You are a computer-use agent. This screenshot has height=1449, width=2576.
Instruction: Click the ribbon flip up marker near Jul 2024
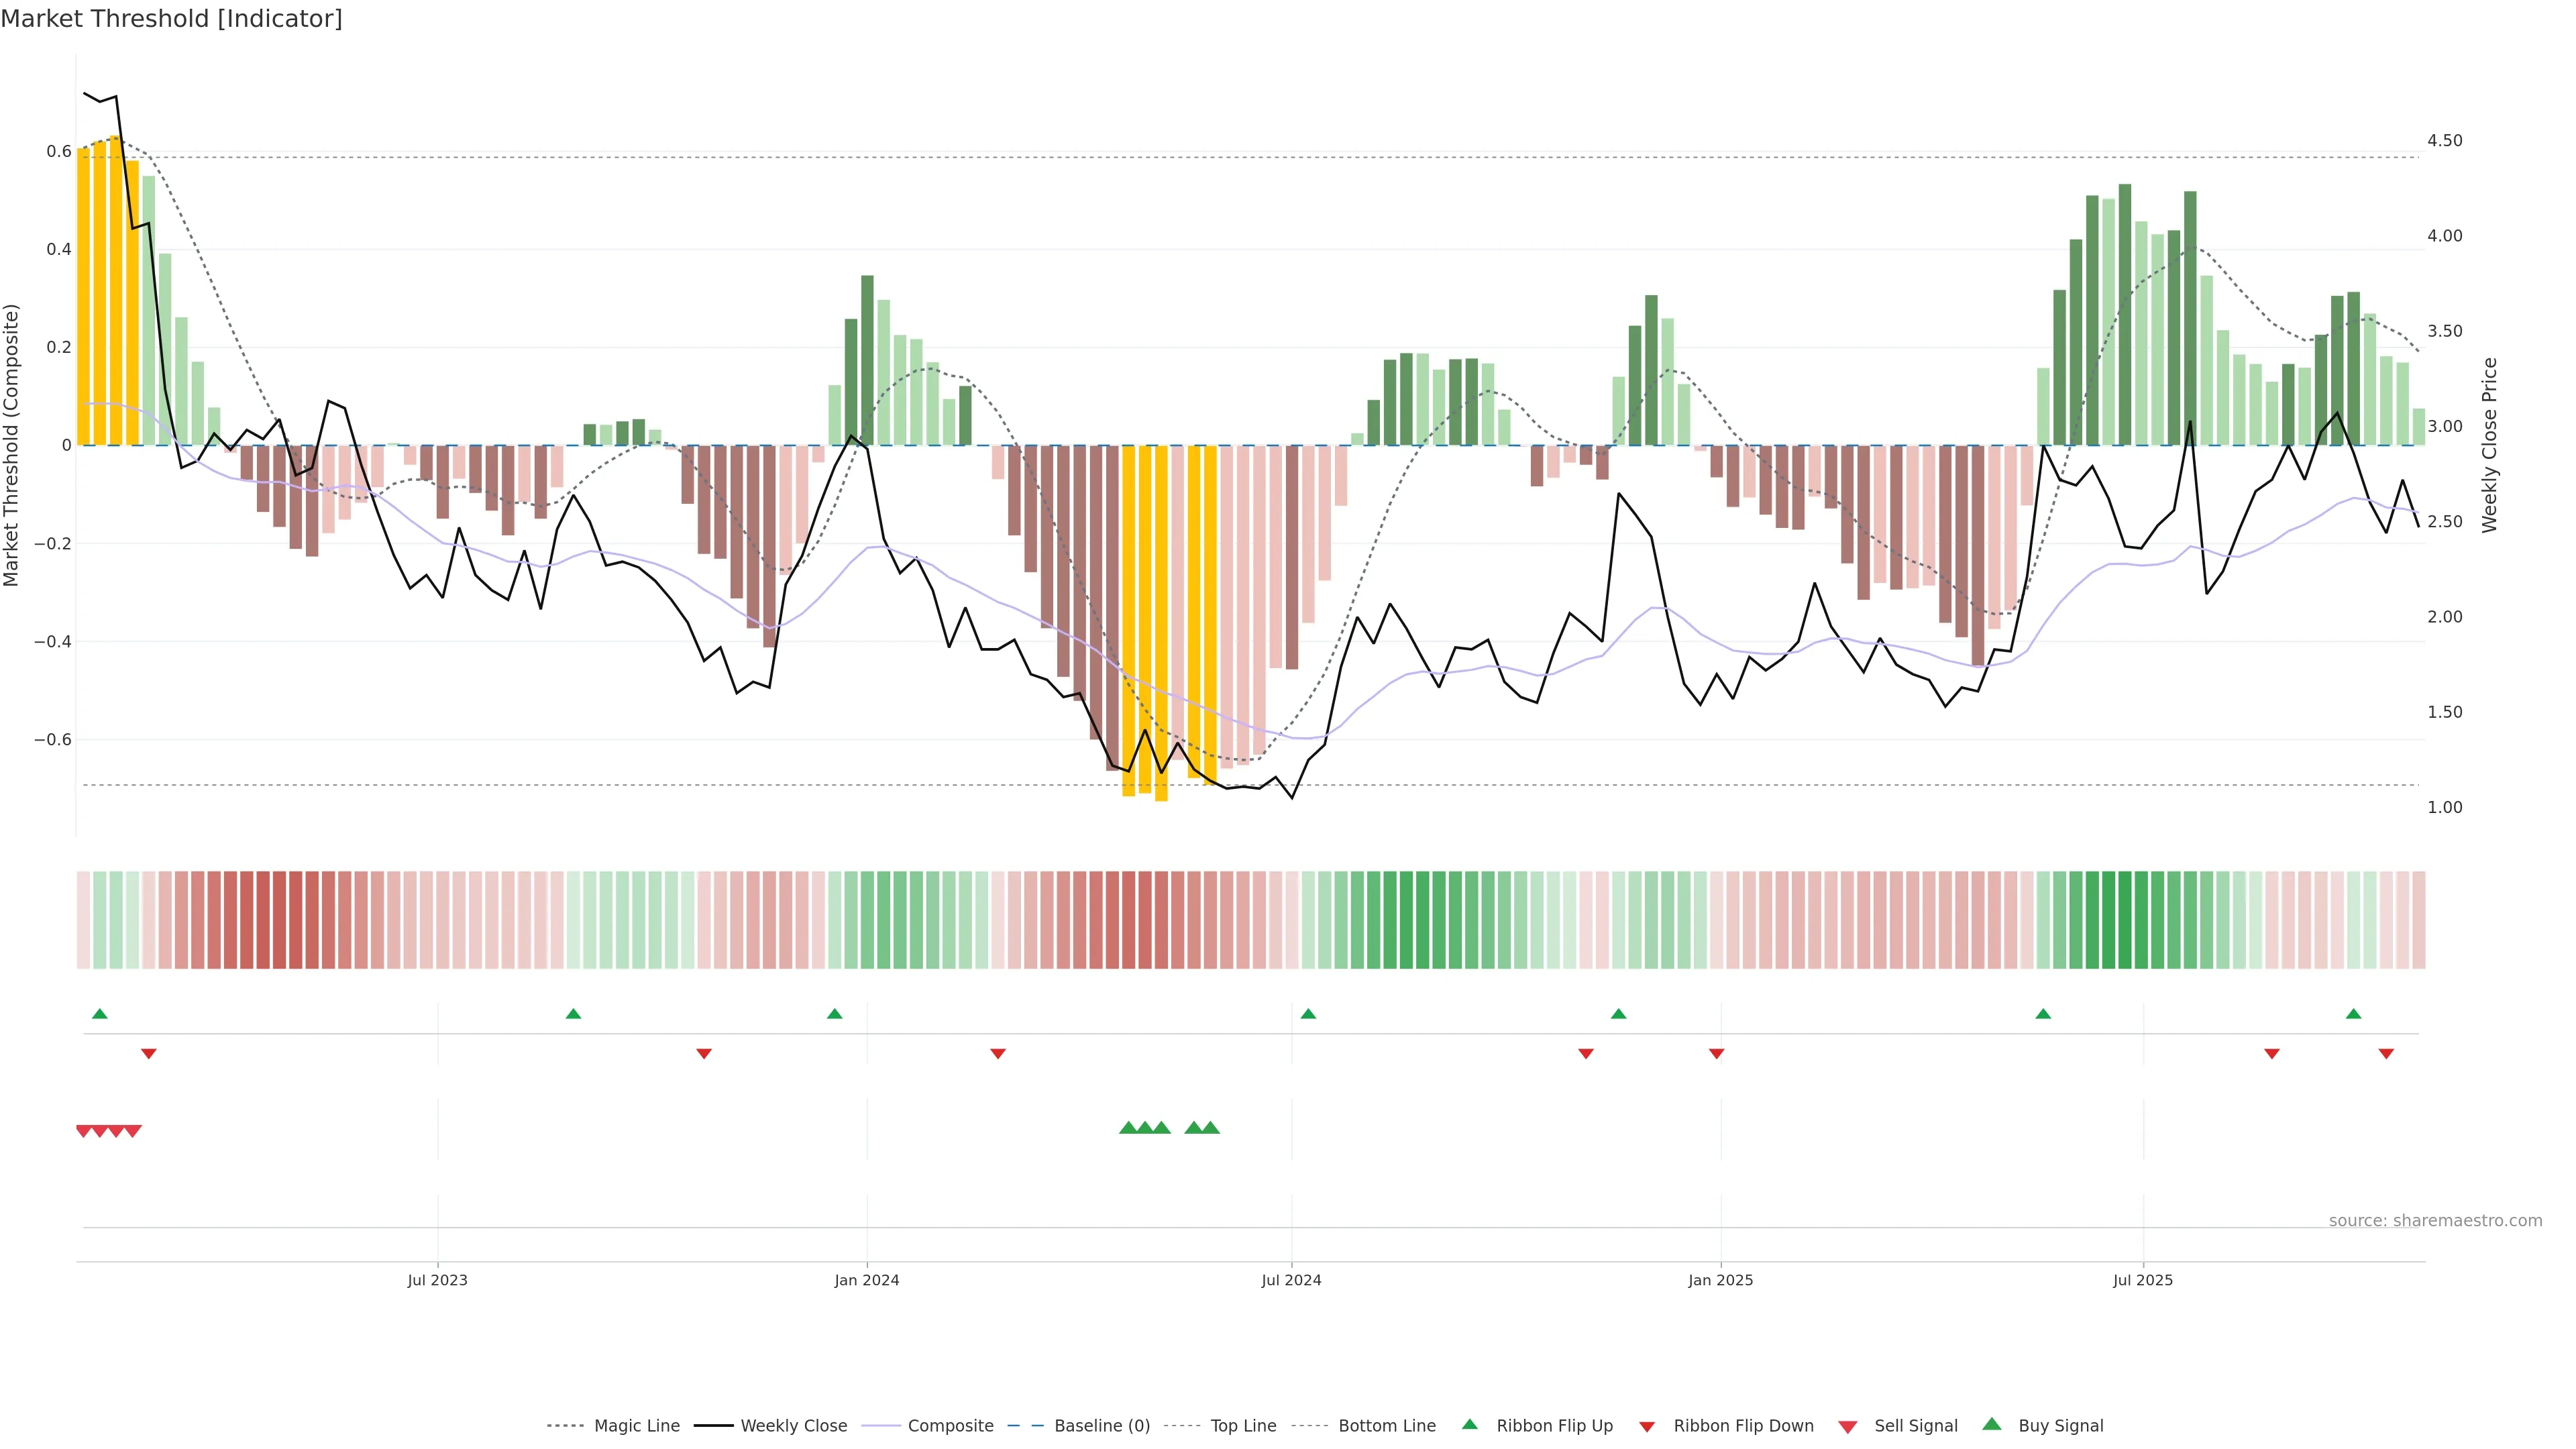[1308, 1014]
